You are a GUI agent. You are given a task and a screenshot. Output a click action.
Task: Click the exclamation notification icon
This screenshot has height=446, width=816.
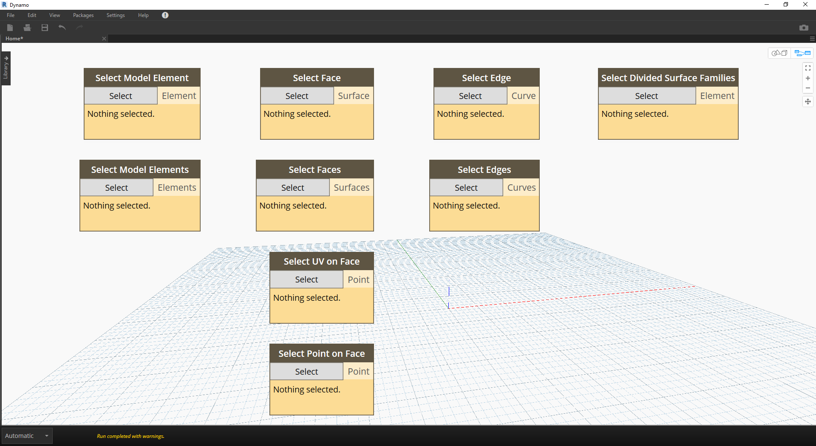tap(165, 15)
